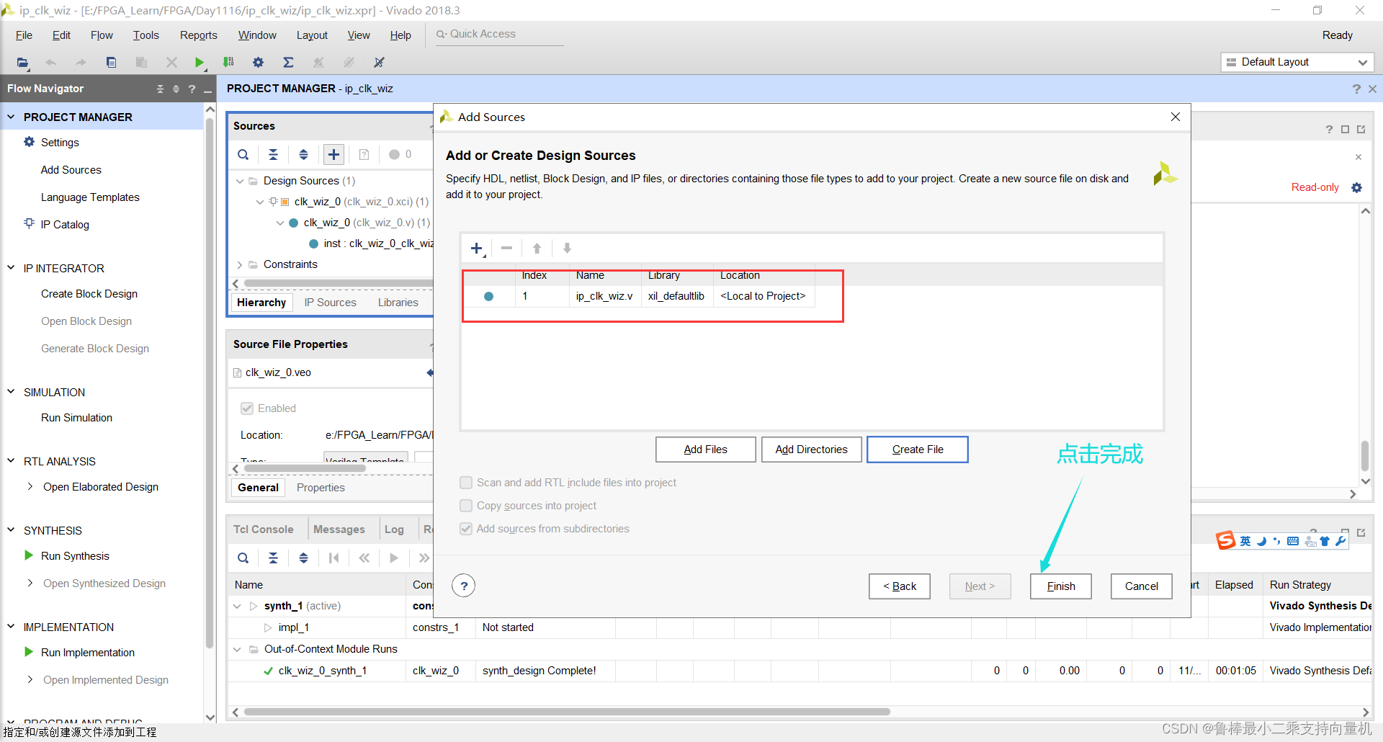
Task: Switch to IP Sources tab
Action: [x=330, y=303]
